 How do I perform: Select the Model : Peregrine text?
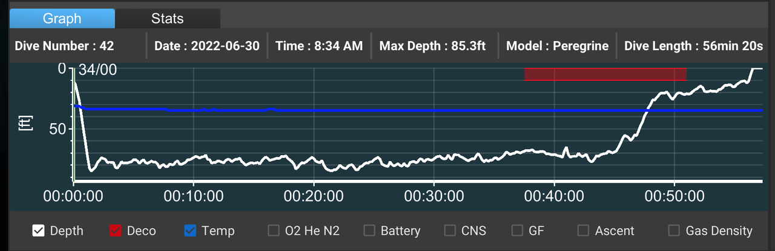(x=557, y=46)
